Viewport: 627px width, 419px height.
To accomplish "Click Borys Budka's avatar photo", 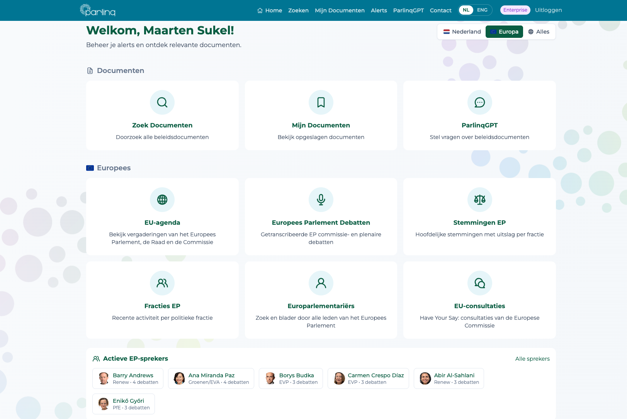I will [270, 378].
